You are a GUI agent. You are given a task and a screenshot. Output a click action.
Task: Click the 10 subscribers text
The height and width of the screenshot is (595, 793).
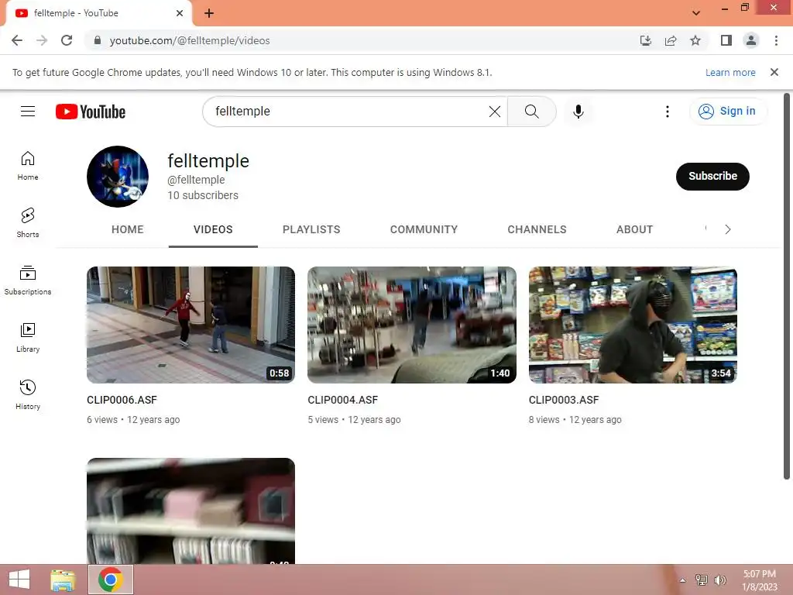coord(203,195)
